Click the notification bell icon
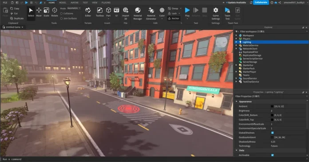The width and height of the screenshot is (309, 162). click(x=251, y=3)
